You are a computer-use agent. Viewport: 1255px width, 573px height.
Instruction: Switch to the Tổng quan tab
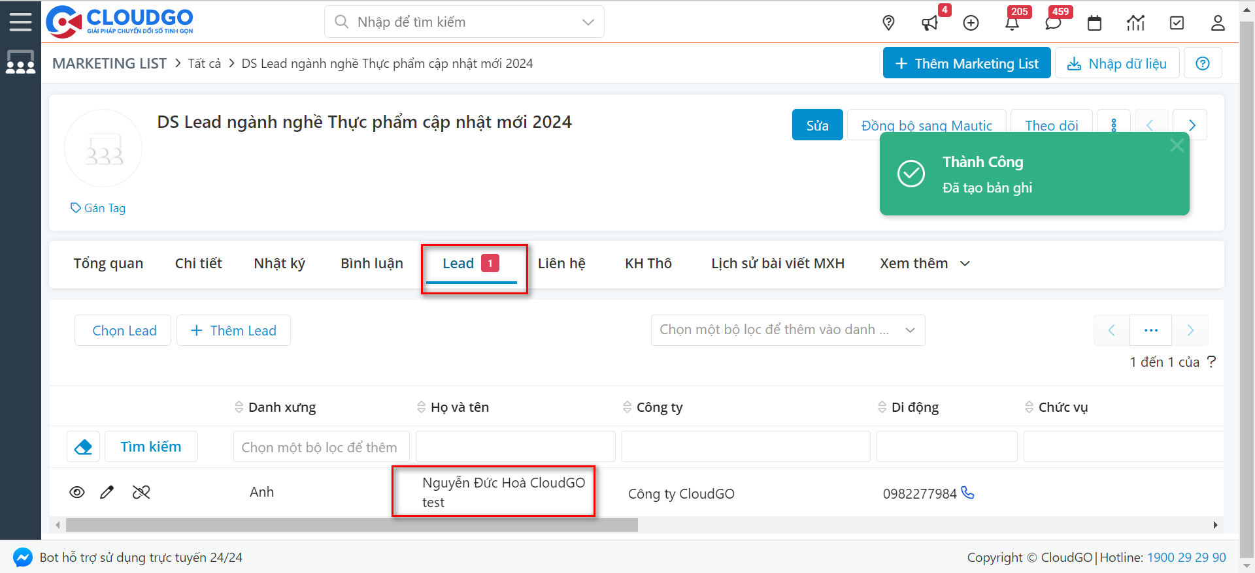point(109,264)
